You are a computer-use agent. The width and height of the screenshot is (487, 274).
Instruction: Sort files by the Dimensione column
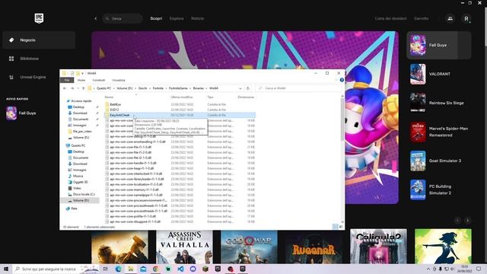pyautogui.click(x=246, y=97)
